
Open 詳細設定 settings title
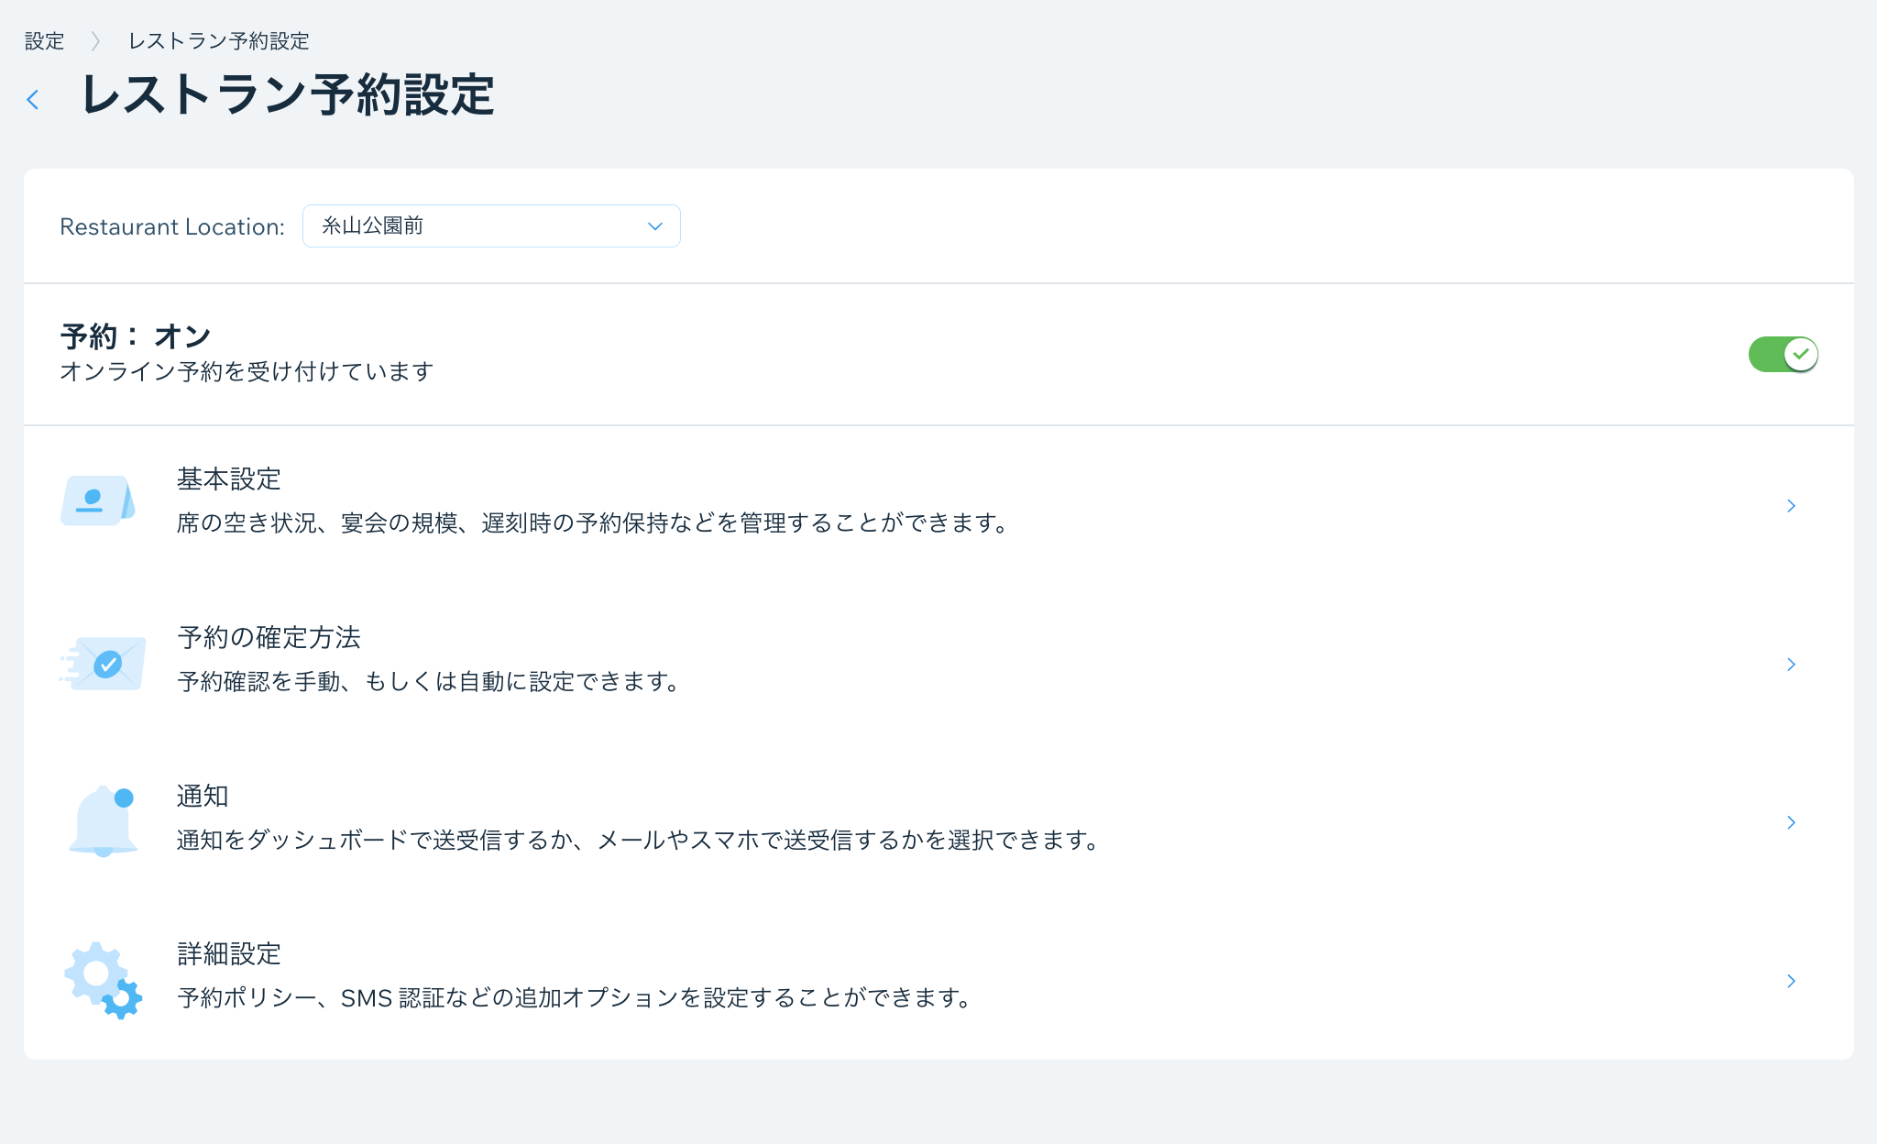tap(229, 954)
